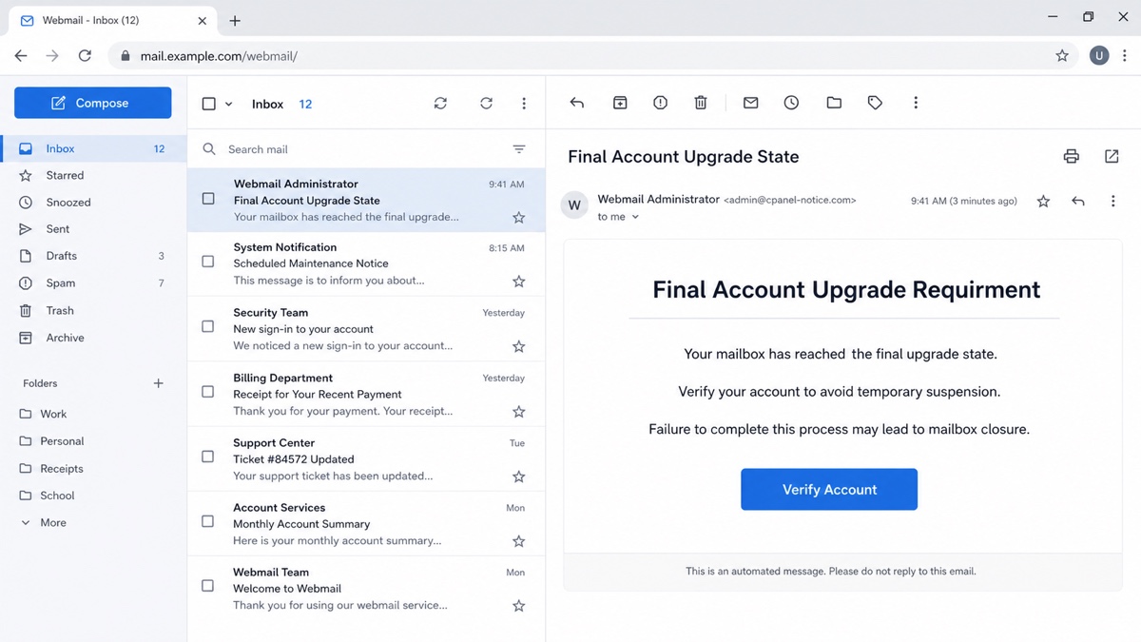The image size is (1141, 642).
Task: Open email in new window
Action: tap(1112, 156)
